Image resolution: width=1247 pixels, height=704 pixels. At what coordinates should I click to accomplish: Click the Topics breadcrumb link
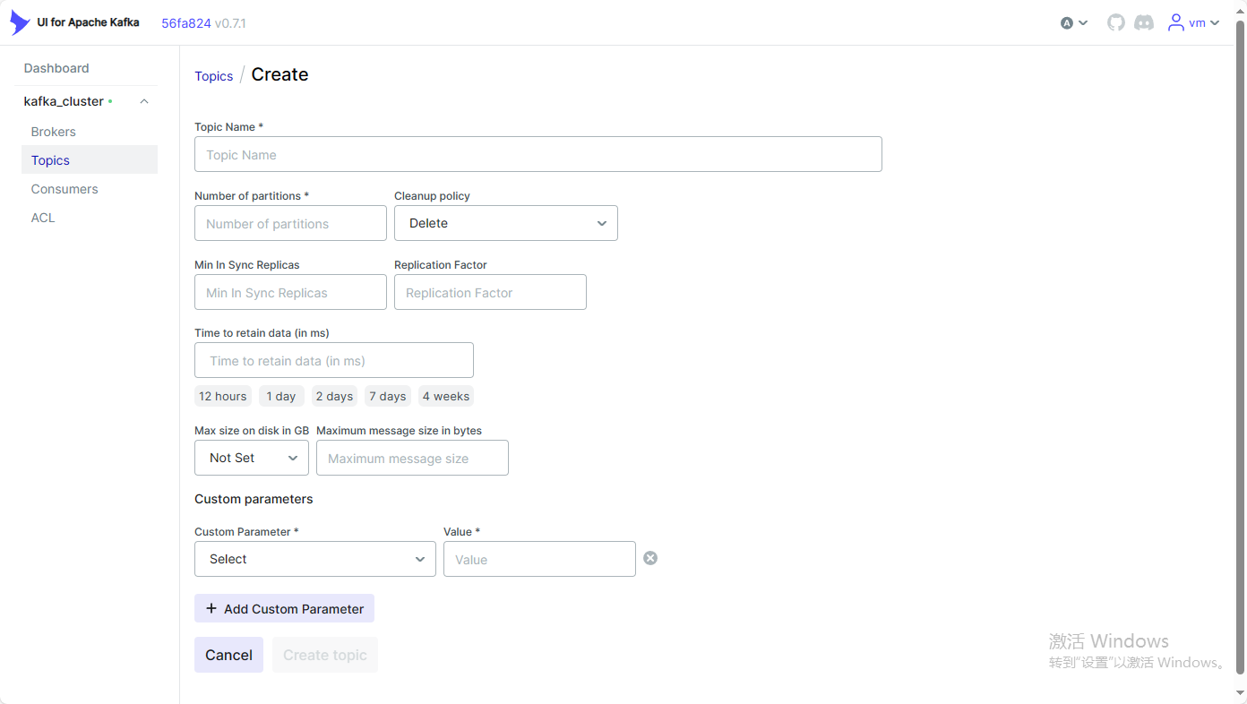pyautogui.click(x=213, y=76)
